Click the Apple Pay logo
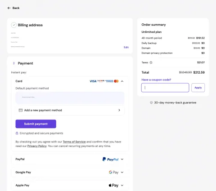 pos(113,185)
